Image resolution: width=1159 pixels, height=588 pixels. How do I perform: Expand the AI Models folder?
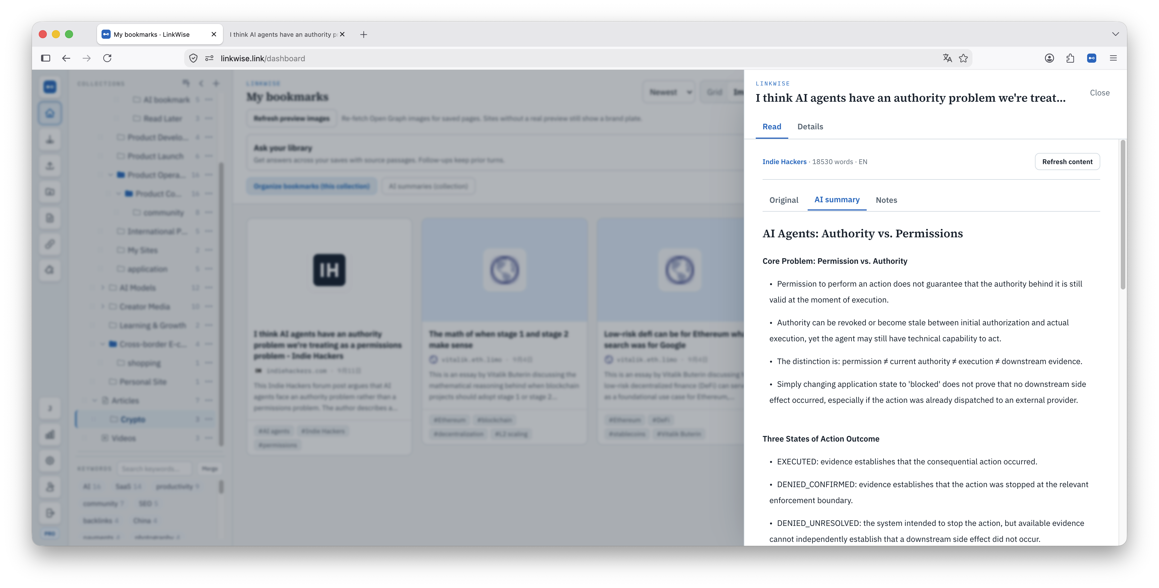(103, 288)
